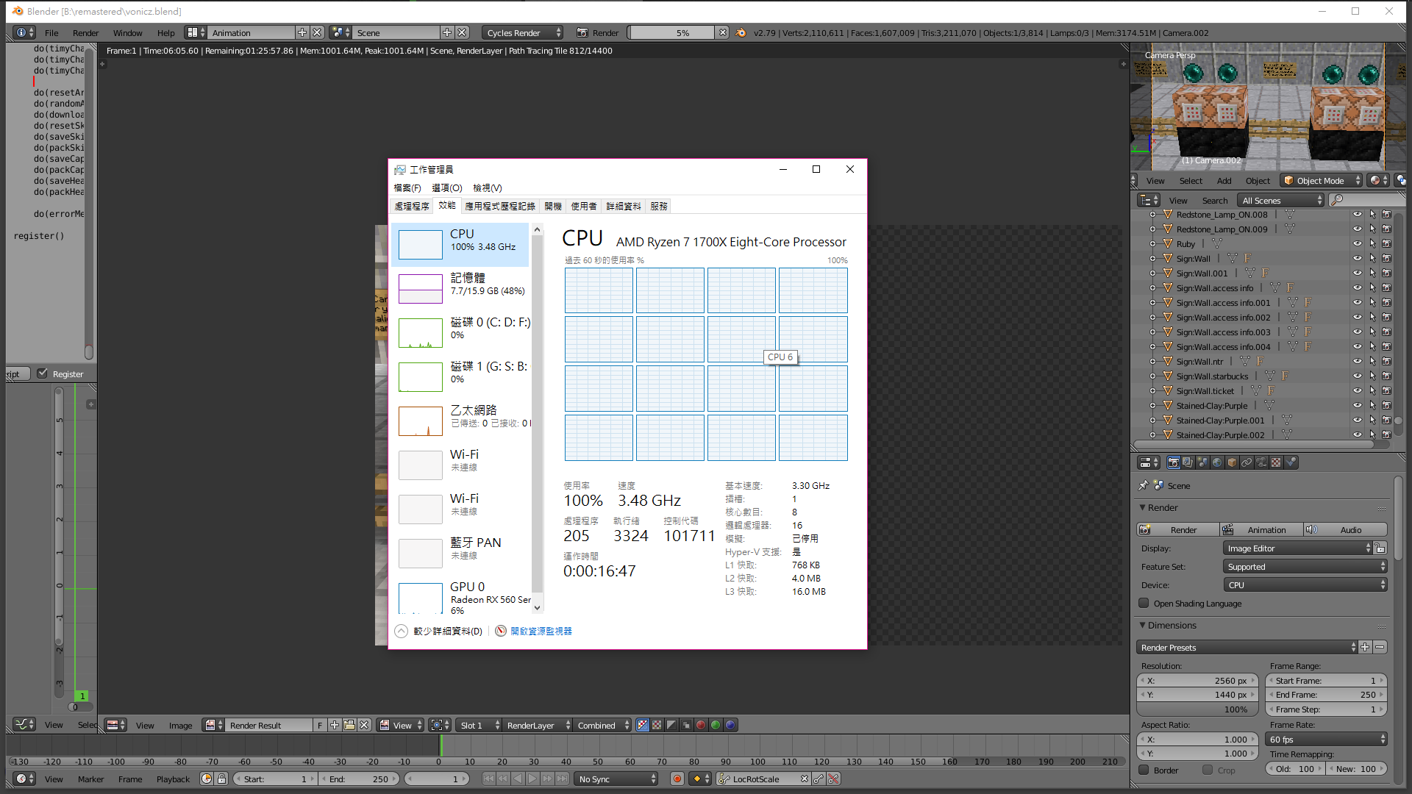Click the Audio mixdown button
Image resolution: width=1412 pixels, height=794 pixels.
click(1346, 530)
